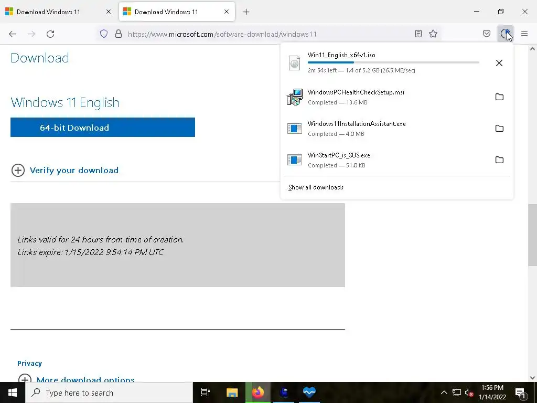Click the page vertical scrollbar thumb

(x=532, y=235)
